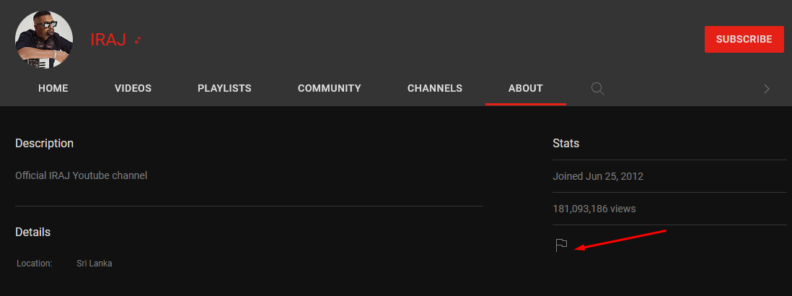This screenshot has width=792, height=296.
Task: Subscribe to the IRAJ channel
Action: point(744,40)
